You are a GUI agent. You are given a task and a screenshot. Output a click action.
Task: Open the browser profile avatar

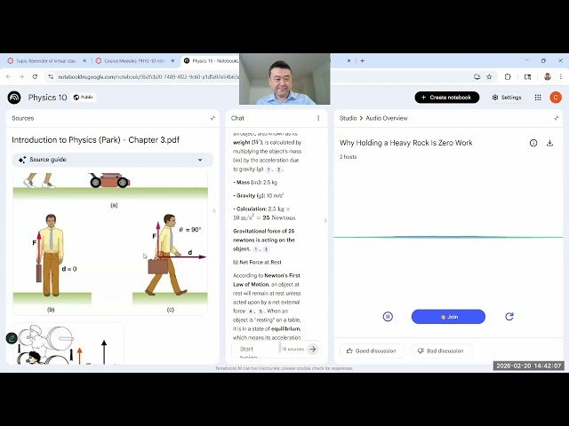click(x=548, y=77)
